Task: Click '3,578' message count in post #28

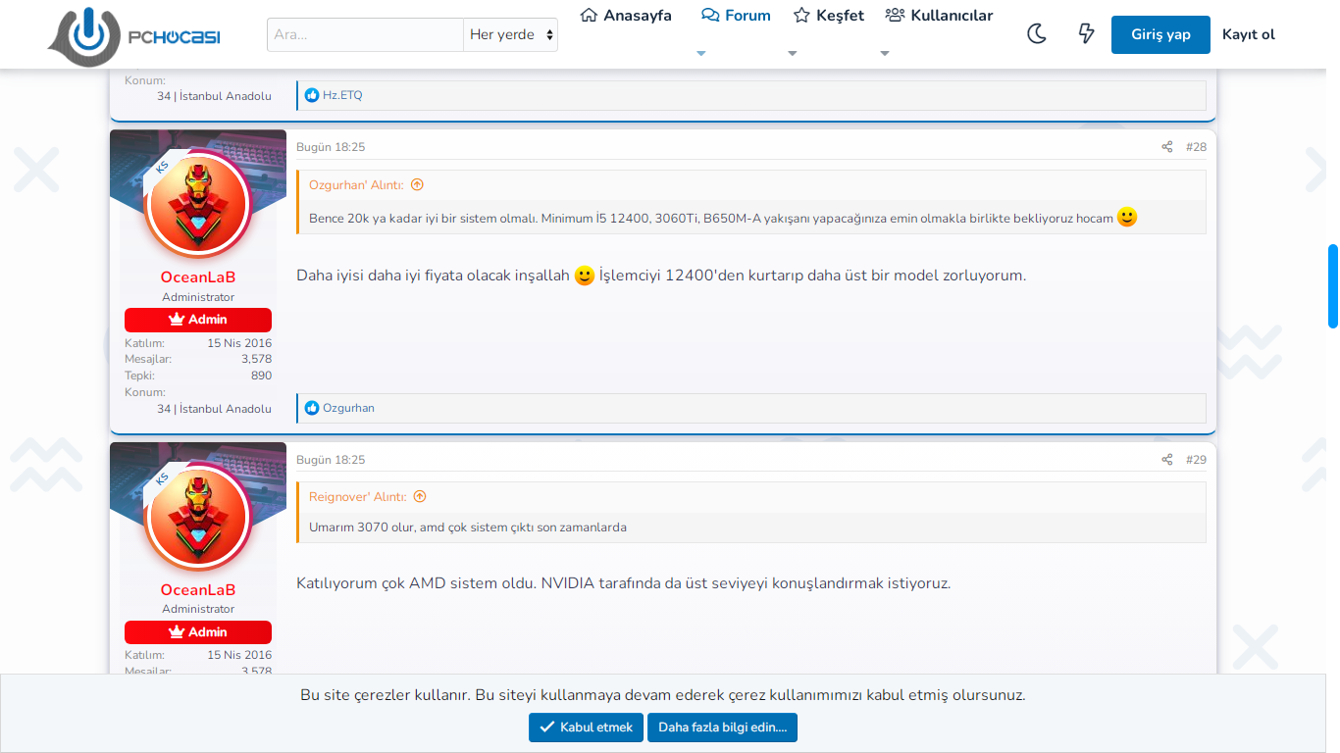Action: (257, 359)
